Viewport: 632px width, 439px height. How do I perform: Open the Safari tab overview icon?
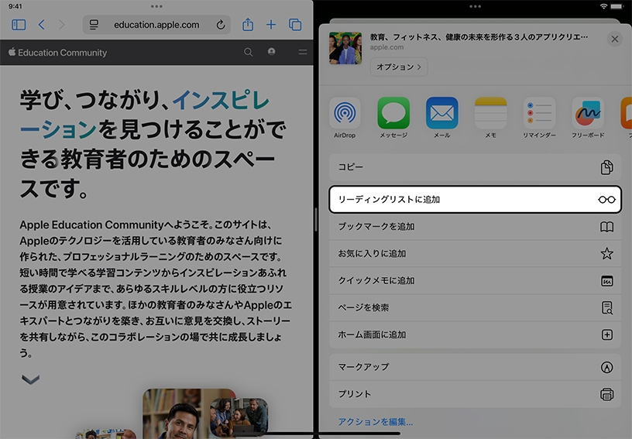(x=295, y=25)
